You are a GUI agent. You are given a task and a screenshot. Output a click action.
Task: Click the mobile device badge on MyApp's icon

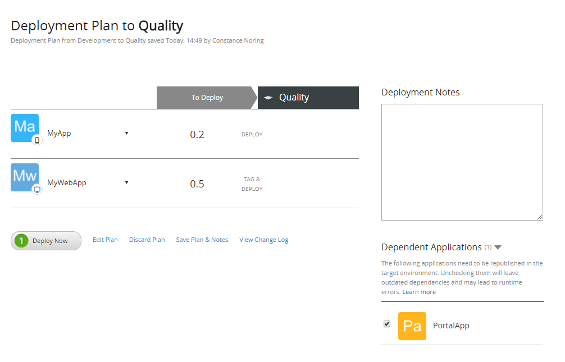37,140
